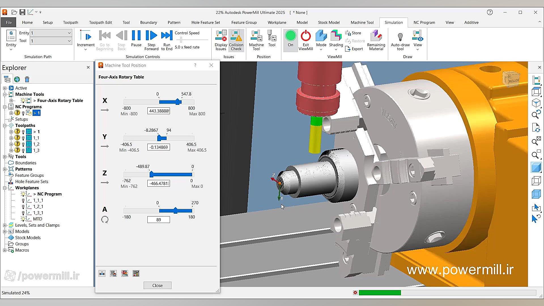This screenshot has height=306, width=544.
Task: Open the Stock Model tab
Action: pyautogui.click(x=329, y=22)
